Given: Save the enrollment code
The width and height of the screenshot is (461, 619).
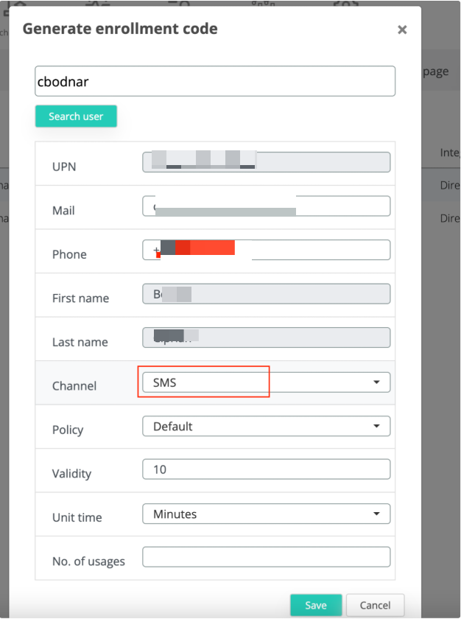Looking at the screenshot, I should [x=316, y=605].
